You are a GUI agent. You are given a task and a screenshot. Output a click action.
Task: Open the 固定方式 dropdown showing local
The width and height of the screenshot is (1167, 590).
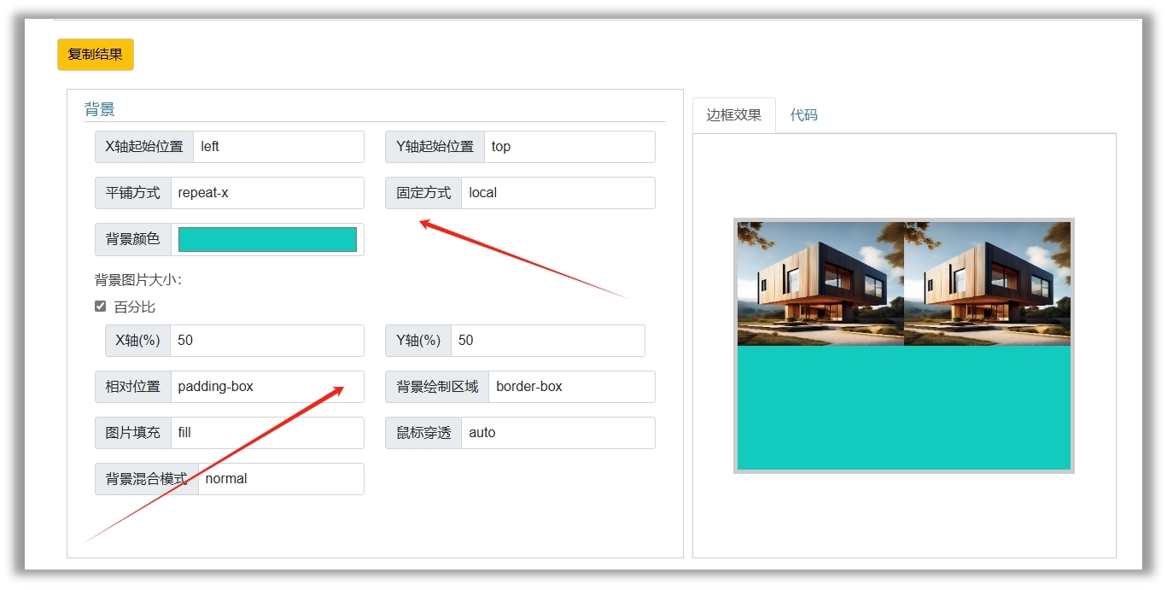558,193
